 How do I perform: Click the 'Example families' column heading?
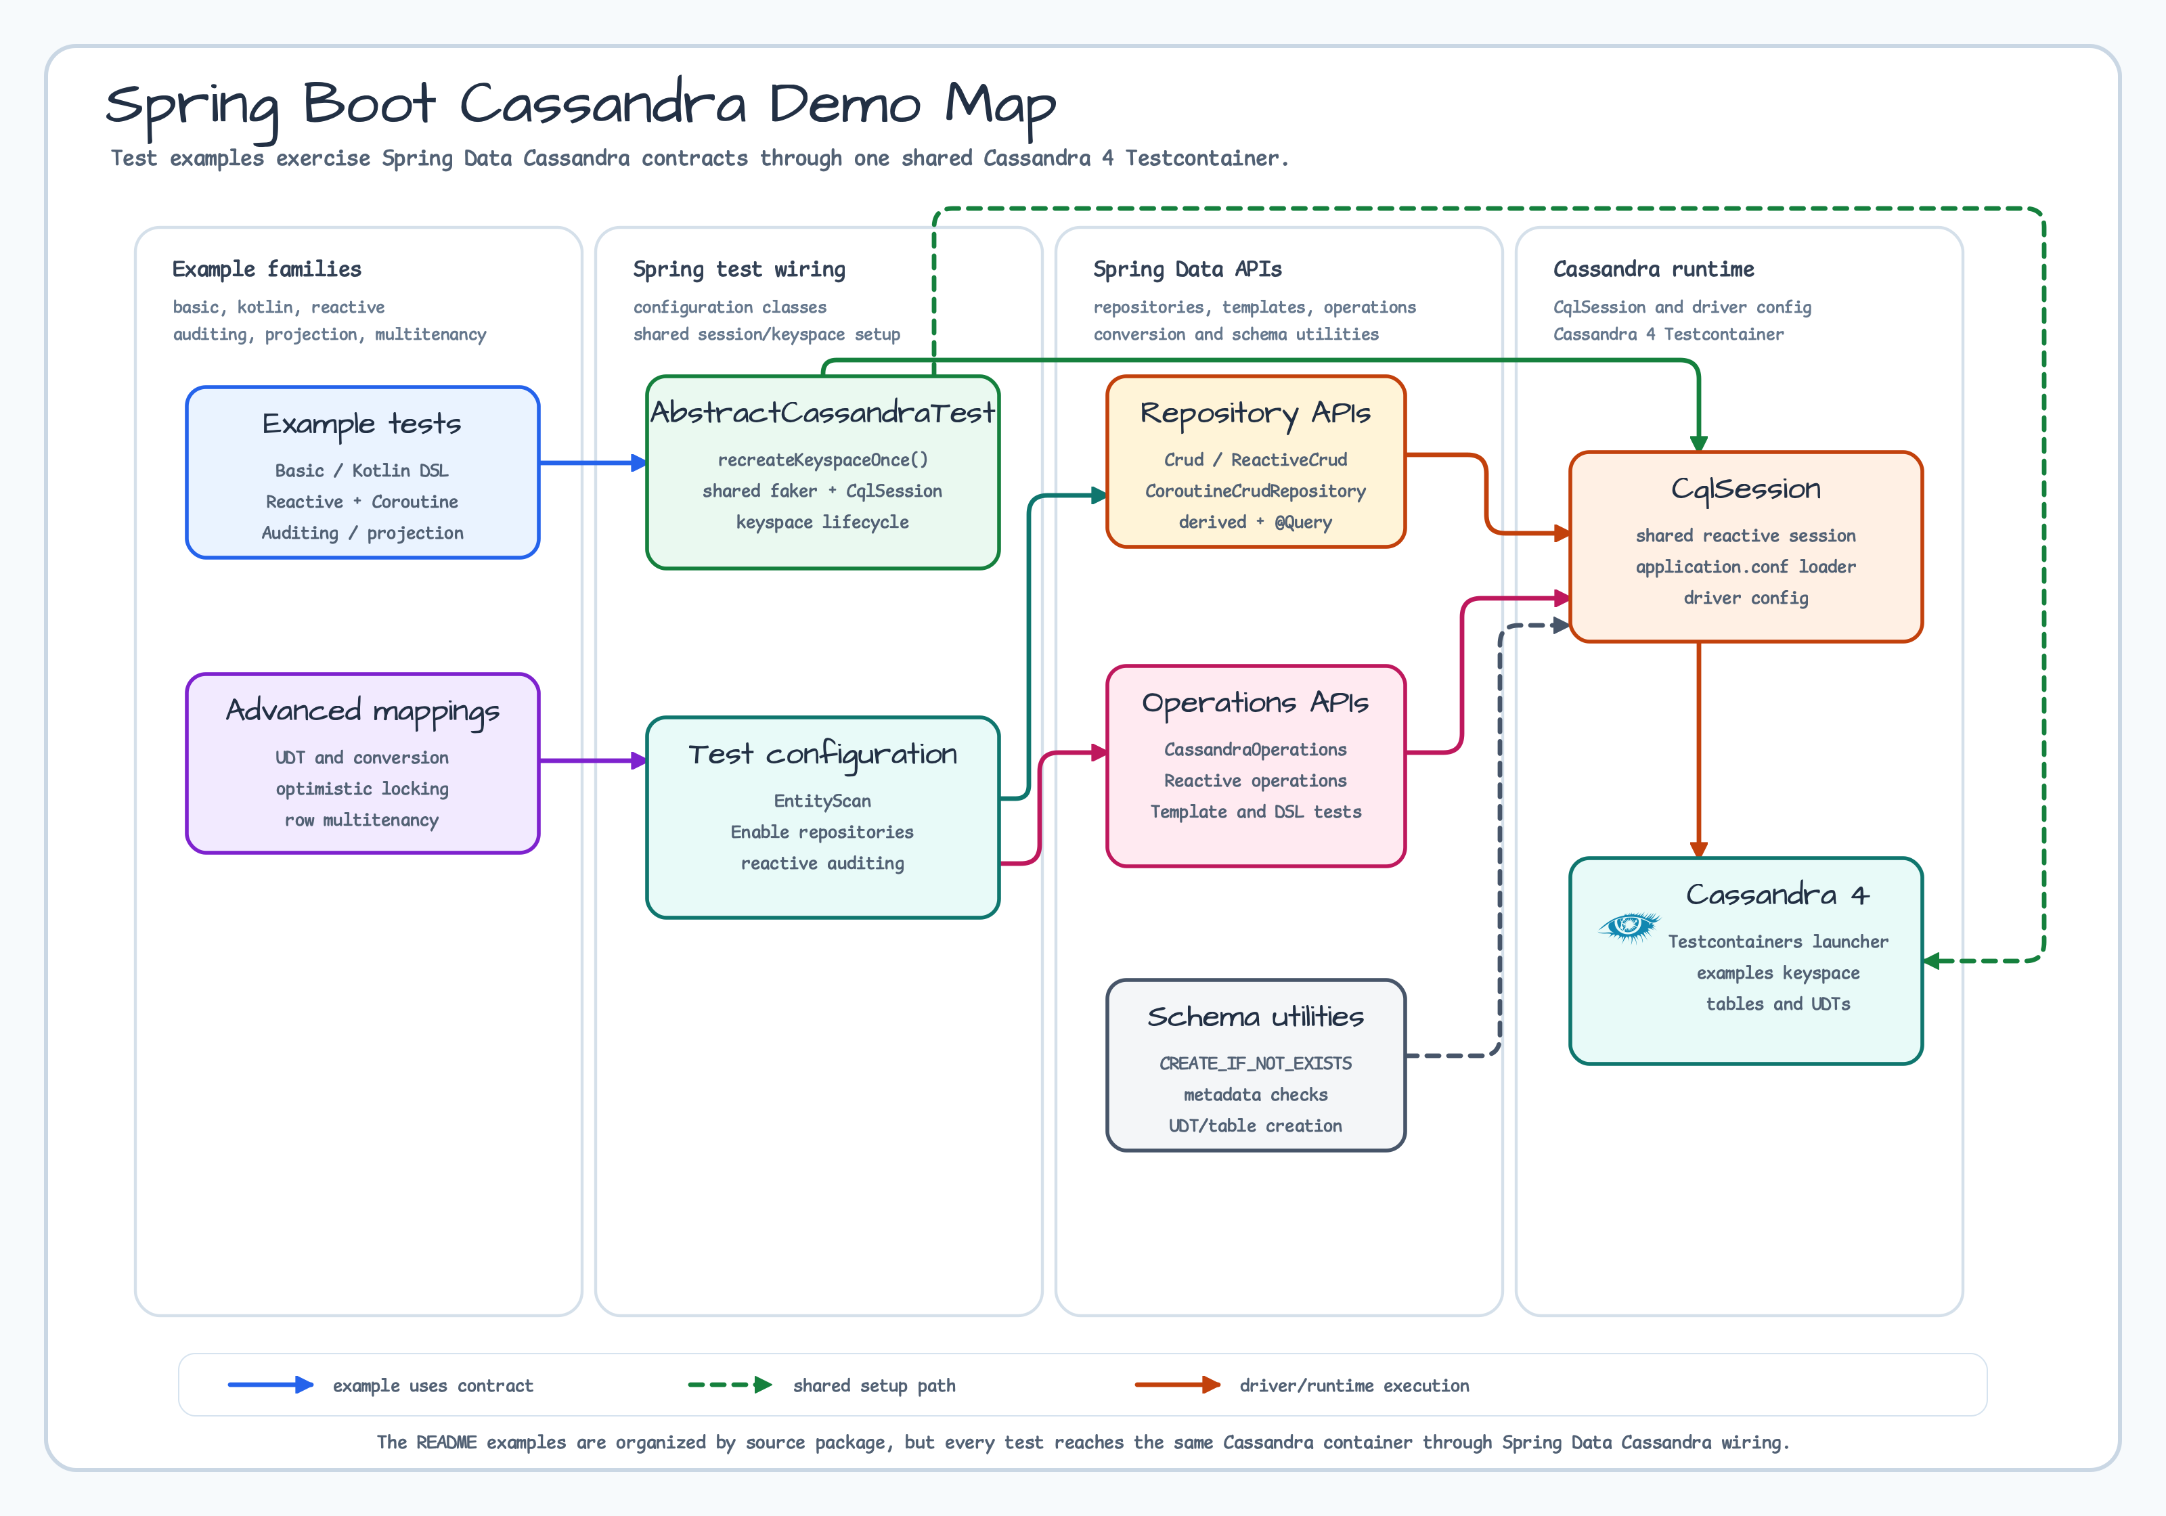[x=267, y=269]
